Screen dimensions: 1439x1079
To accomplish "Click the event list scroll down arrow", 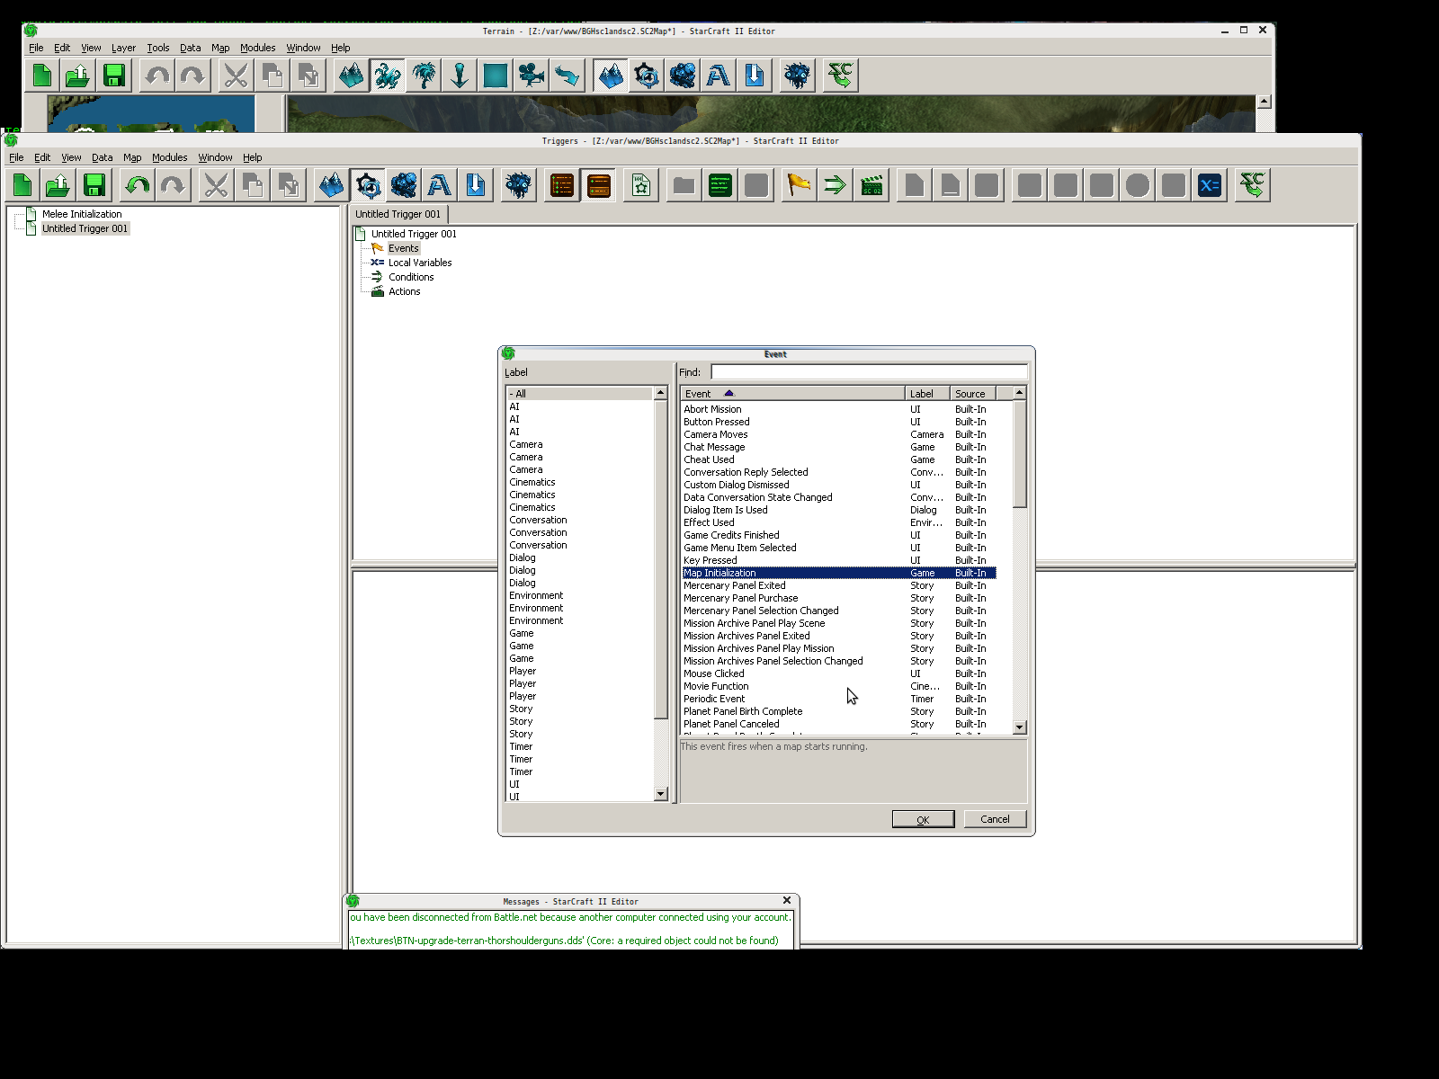I will [x=1019, y=727].
